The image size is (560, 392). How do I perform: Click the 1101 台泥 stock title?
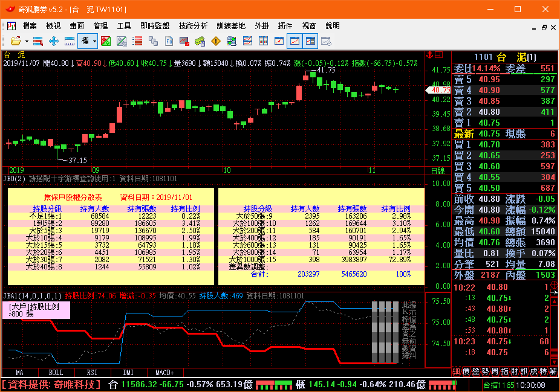click(x=505, y=57)
